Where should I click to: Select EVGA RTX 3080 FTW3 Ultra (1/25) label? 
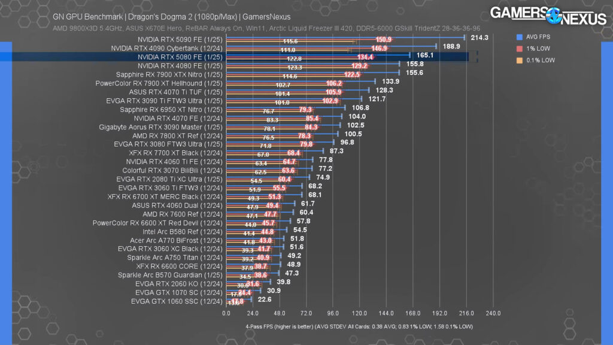pyautogui.click(x=168, y=144)
